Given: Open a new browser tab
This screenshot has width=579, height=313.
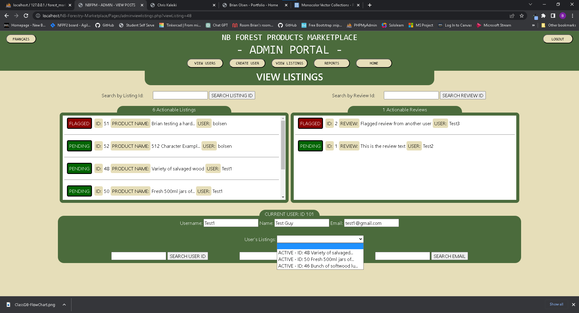Looking at the screenshot, I should [x=370, y=5].
